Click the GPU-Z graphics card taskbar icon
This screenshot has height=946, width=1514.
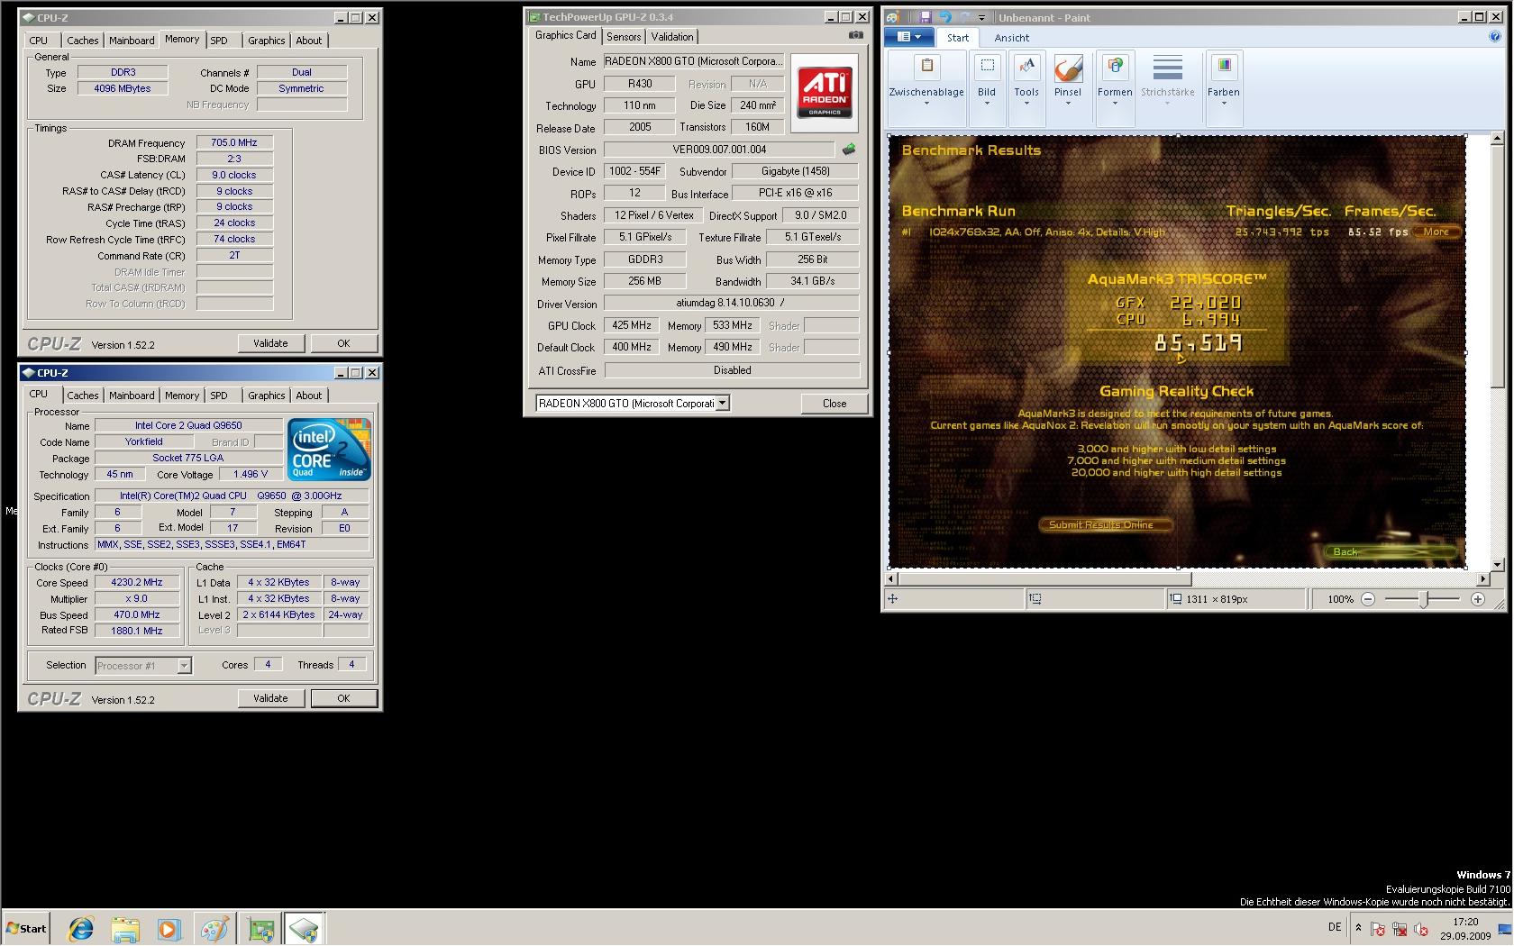click(x=260, y=929)
